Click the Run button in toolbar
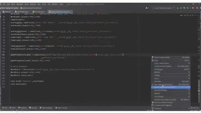201x113 pixels. click(x=177, y=8)
